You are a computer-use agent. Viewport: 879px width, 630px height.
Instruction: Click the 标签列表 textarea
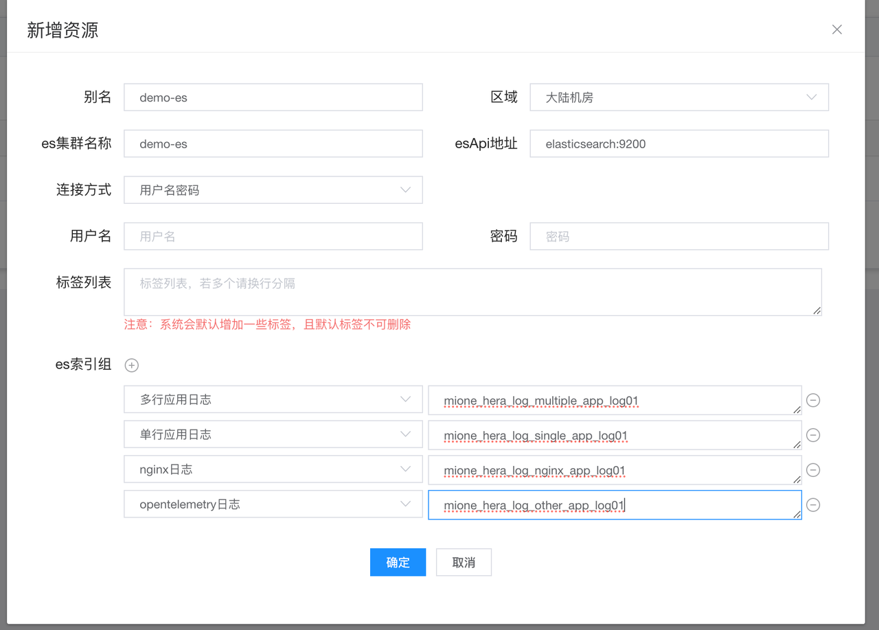473,292
